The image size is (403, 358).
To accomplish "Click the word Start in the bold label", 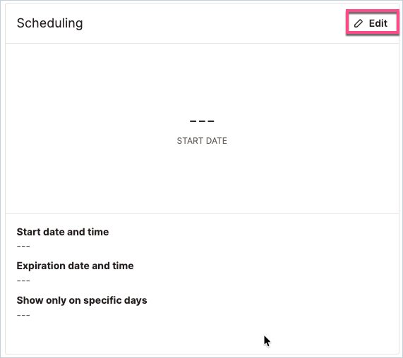I will pos(29,232).
